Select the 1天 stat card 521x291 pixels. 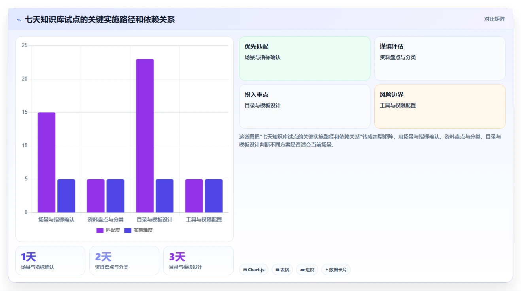[50, 261]
